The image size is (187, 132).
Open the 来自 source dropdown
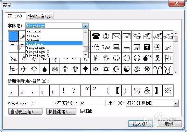pos(176,103)
